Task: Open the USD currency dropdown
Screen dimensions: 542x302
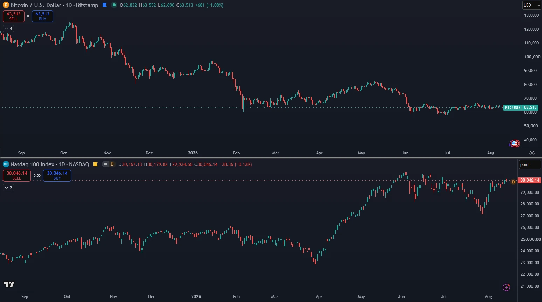Action: point(531,5)
